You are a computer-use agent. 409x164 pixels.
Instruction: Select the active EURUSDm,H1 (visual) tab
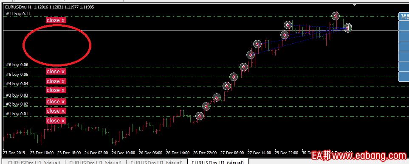[x=217, y=162]
